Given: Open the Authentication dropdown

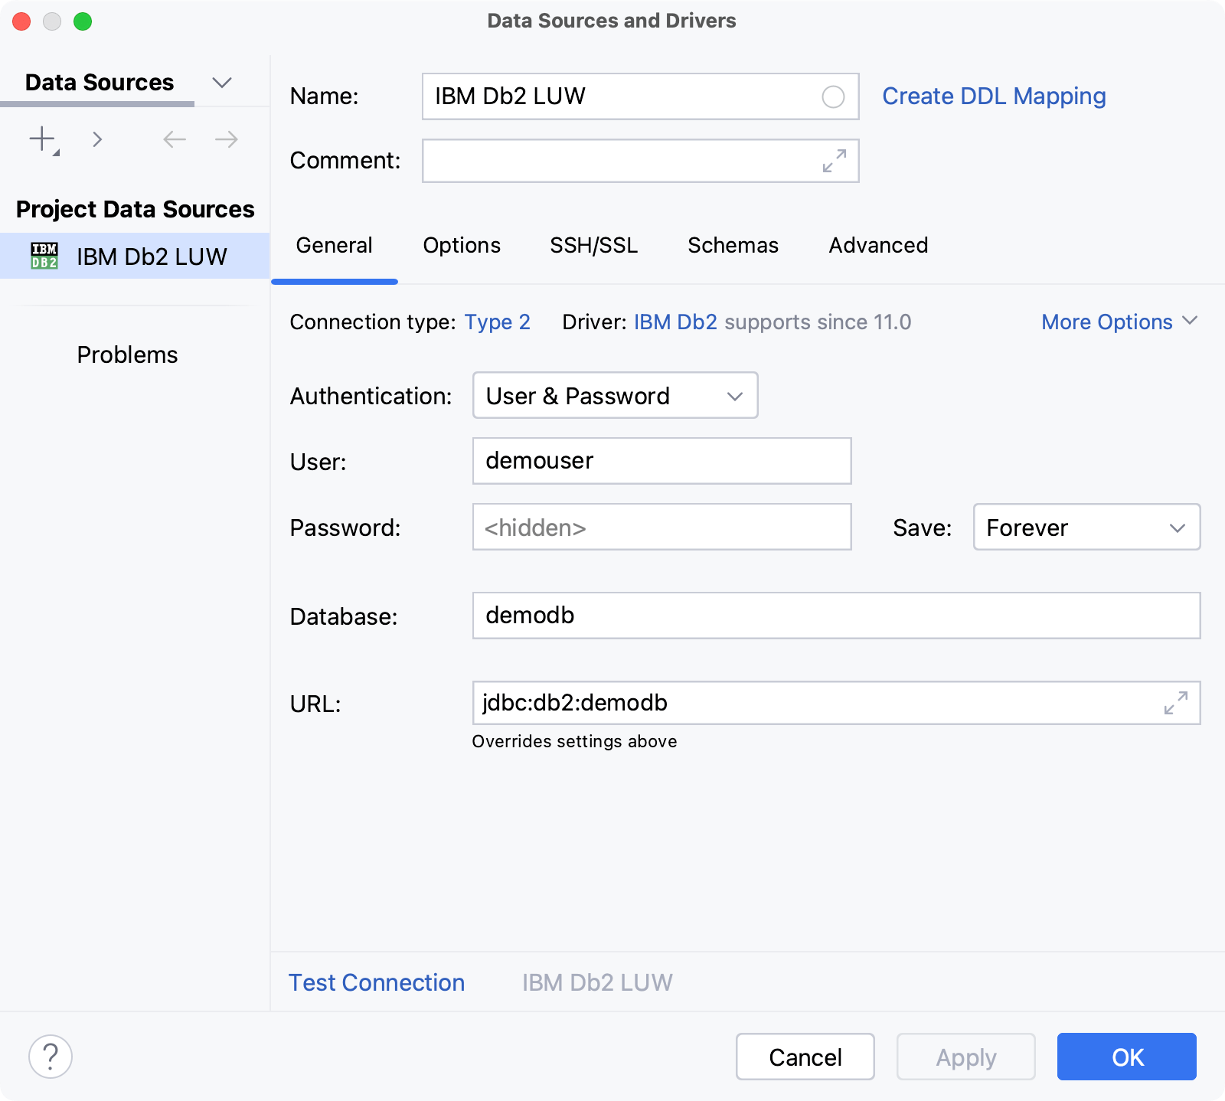Looking at the screenshot, I should pyautogui.click(x=615, y=396).
